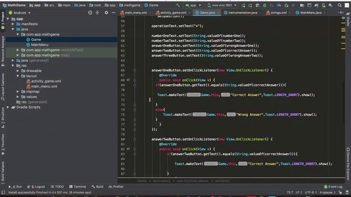Open the Profiler tool window

(116, 187)
